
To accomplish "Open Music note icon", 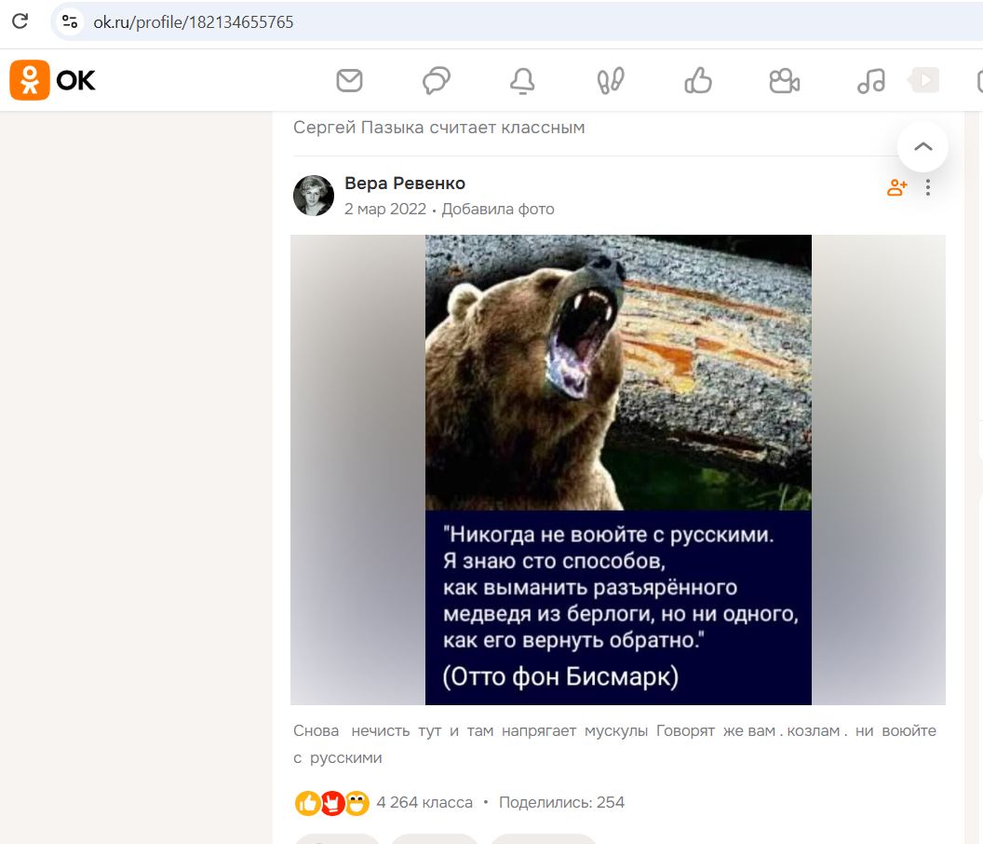I will [871, 80].
